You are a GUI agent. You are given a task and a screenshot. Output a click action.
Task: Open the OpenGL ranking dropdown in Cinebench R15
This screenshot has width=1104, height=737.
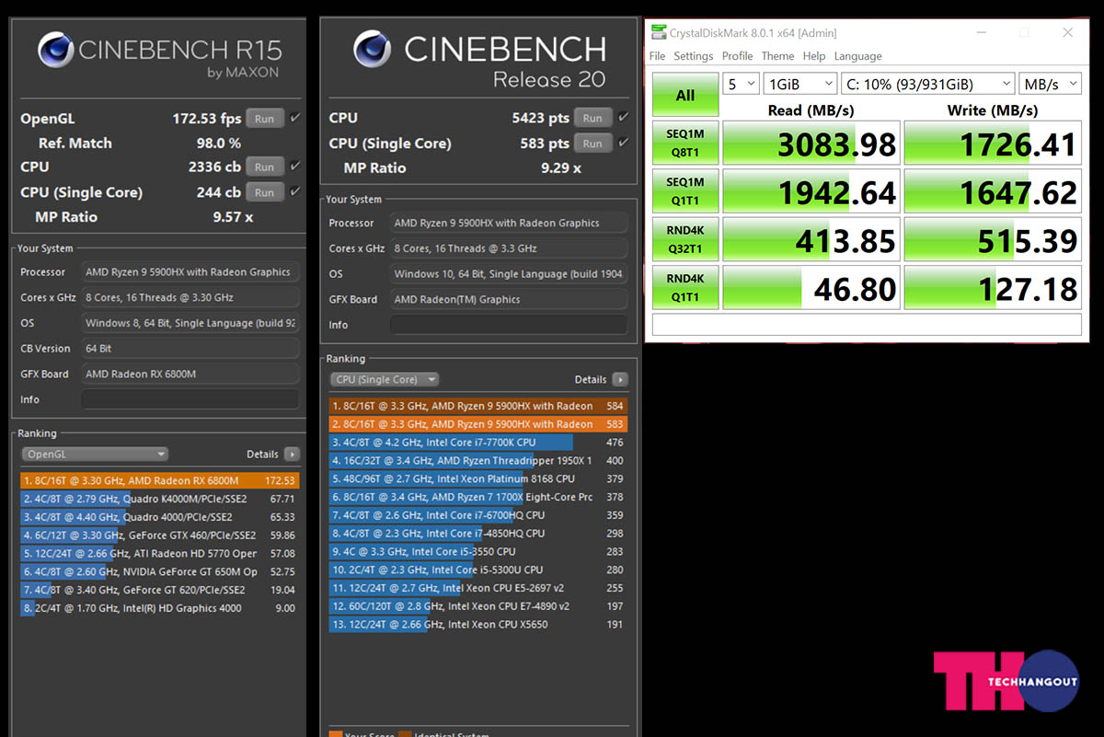pyautogui.click(x=95, y=454)
